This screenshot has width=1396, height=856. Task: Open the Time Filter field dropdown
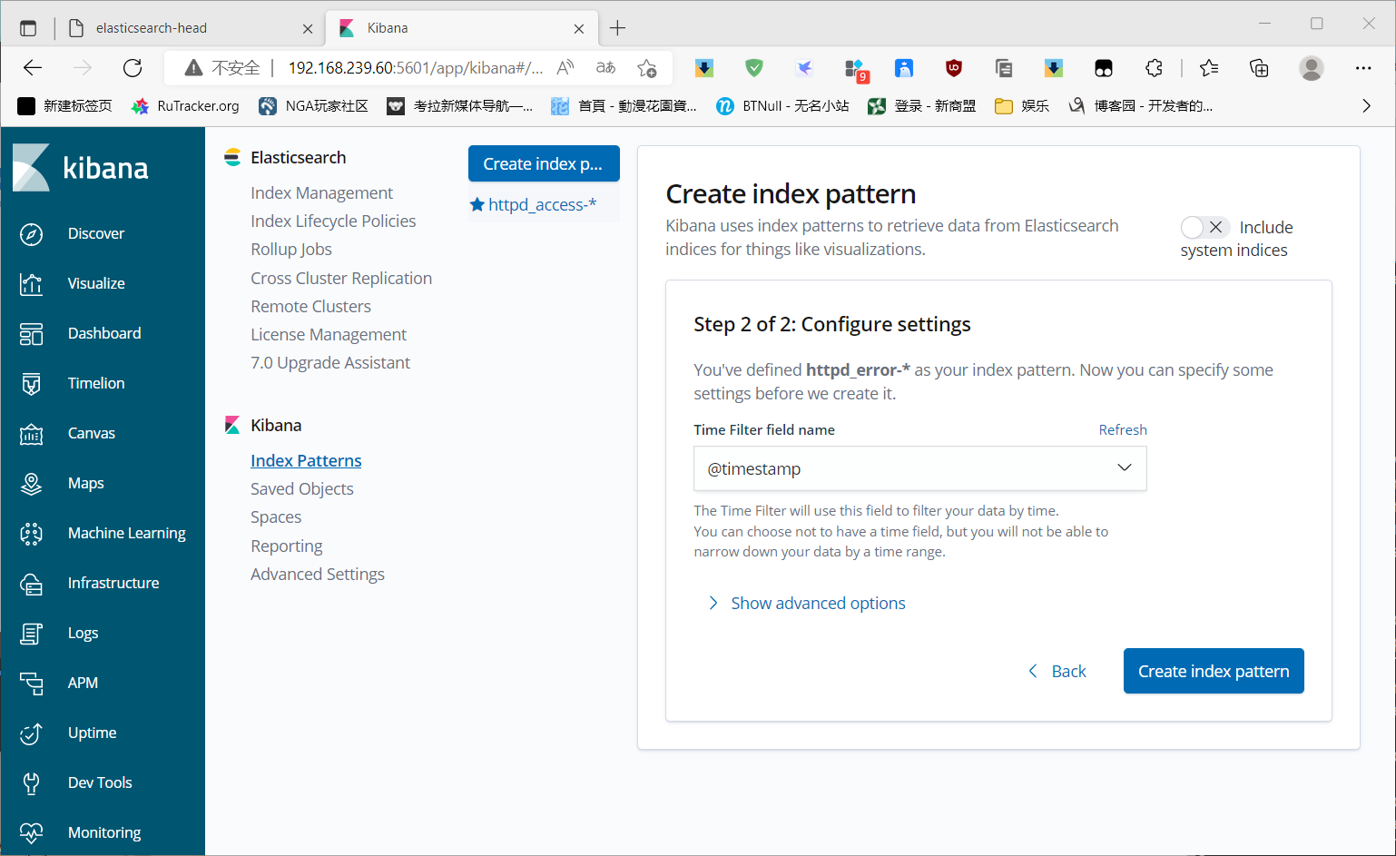click(x=919, y=468)
